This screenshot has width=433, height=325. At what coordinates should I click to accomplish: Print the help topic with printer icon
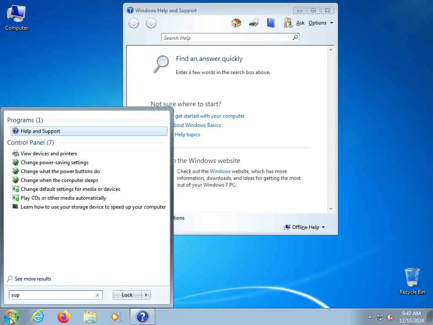tap(254, 23)
